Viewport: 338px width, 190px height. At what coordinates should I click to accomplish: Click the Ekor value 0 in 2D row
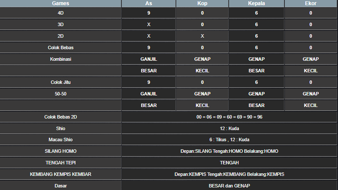pyautogui.click(x=311, y=36)
